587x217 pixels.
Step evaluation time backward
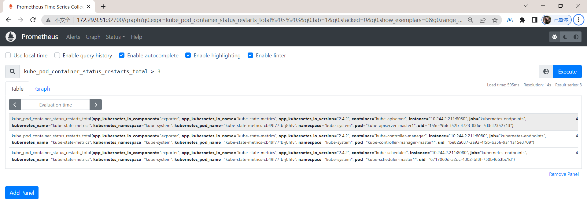click(x=15, y=105)
